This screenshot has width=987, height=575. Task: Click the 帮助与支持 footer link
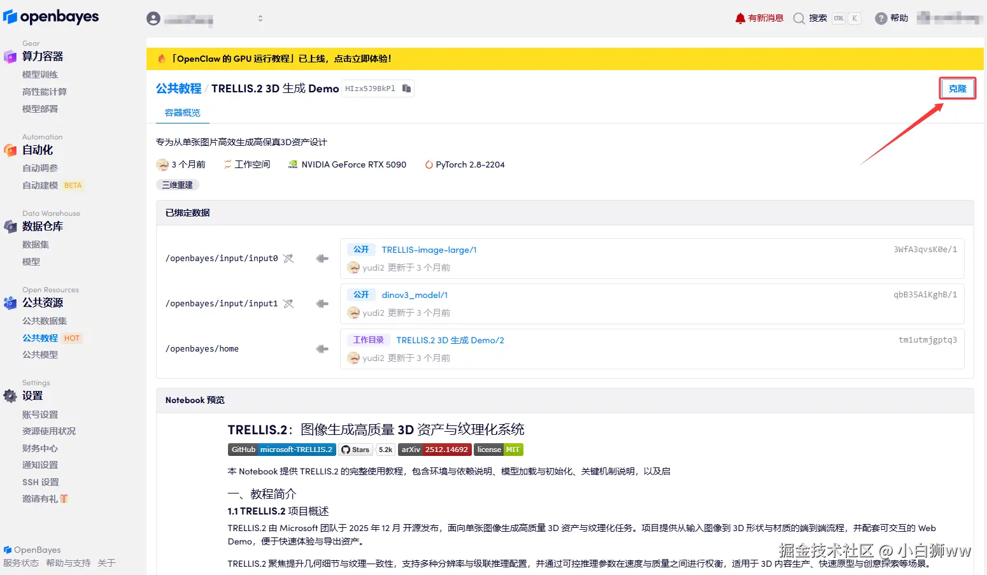click(x=68, y=563)
